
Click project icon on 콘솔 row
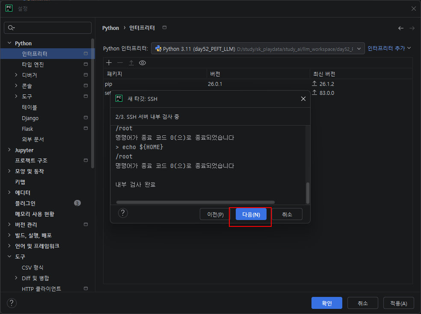pyautogui.click(x=86, y=85)
